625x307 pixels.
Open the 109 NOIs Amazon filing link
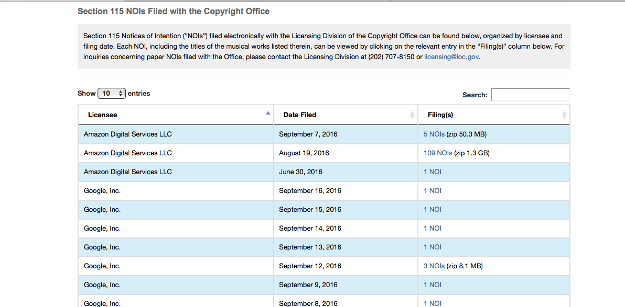tap(437, 153)
